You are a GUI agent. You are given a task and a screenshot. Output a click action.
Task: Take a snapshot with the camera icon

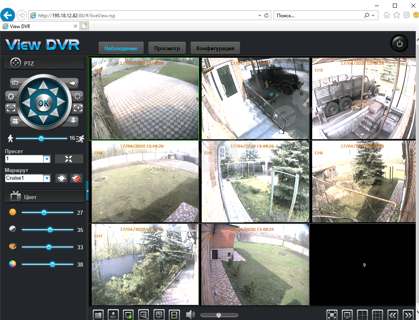(x=98, y=315)
